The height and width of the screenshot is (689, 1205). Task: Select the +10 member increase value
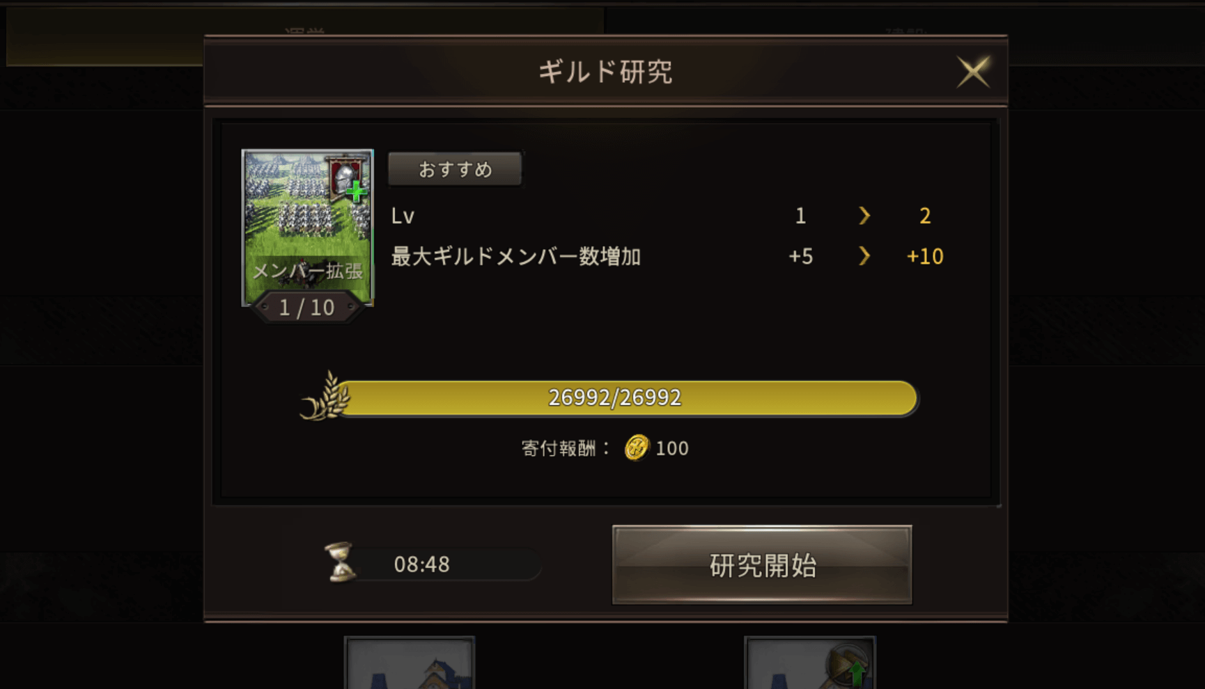pyautogui.click(x=925, y=257)
